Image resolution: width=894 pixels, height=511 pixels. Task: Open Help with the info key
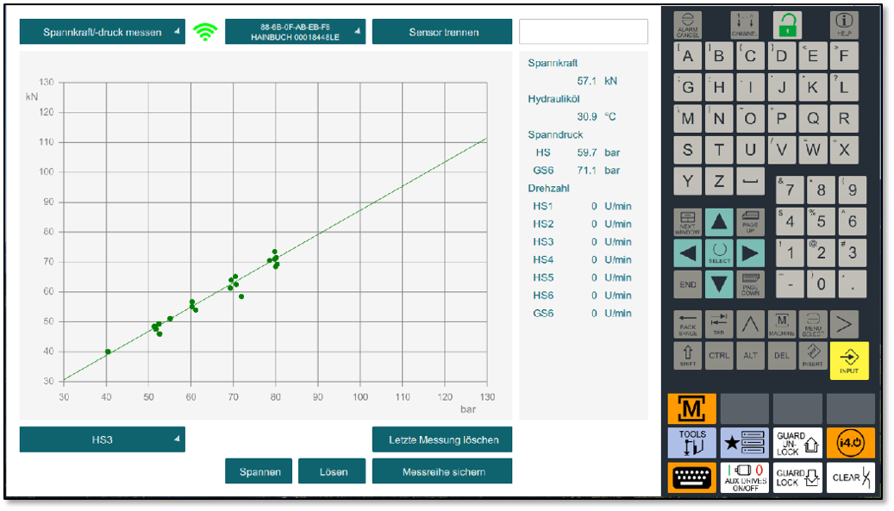click(x=843, y=24)
